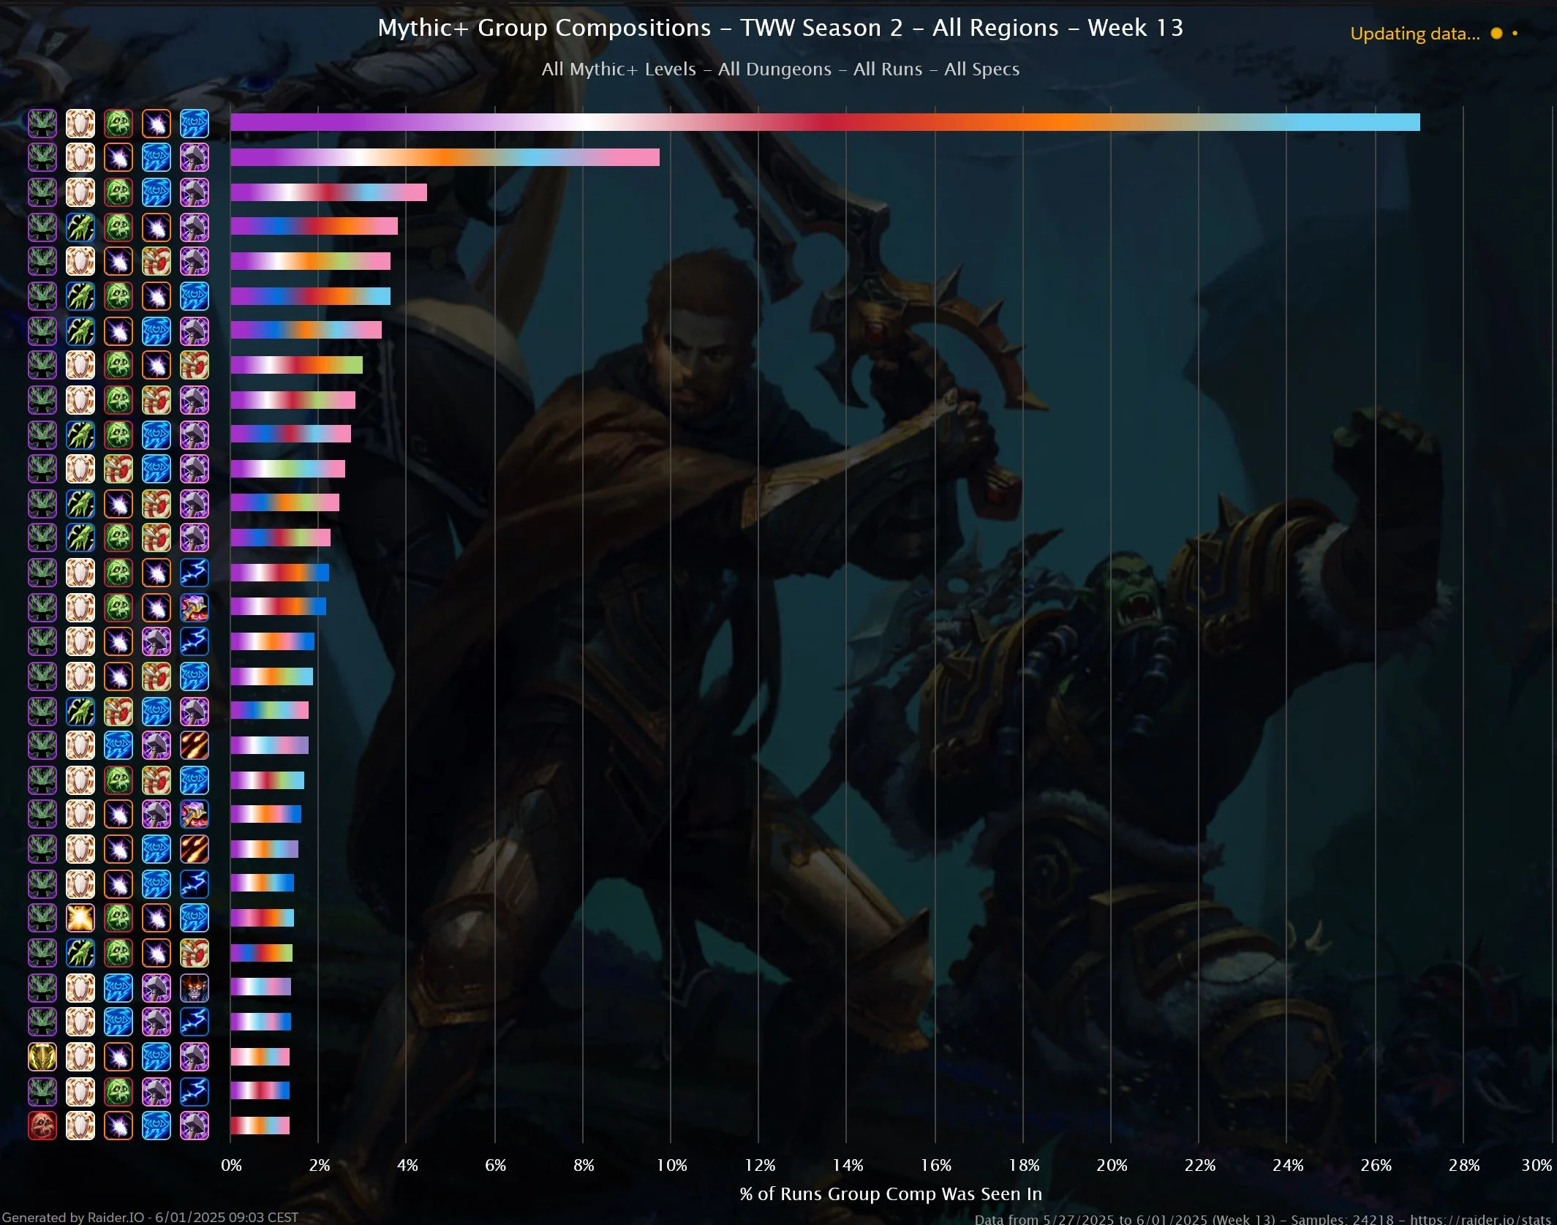The width and height of the screenshot is (1557, 1225).
Task: Click the Balance Druid icon in the Blood DK row
Action: click(118, 1126)
